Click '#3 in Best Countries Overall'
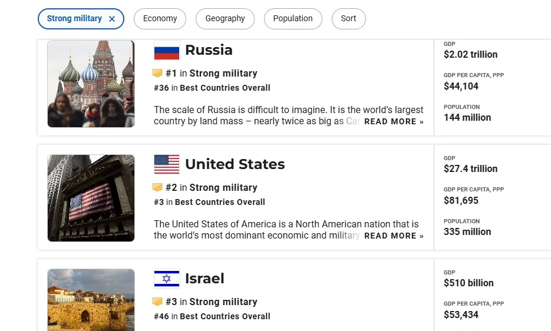The height and width of the screenshot is (331, 551). pyautogui.click(x=209, y=202)
